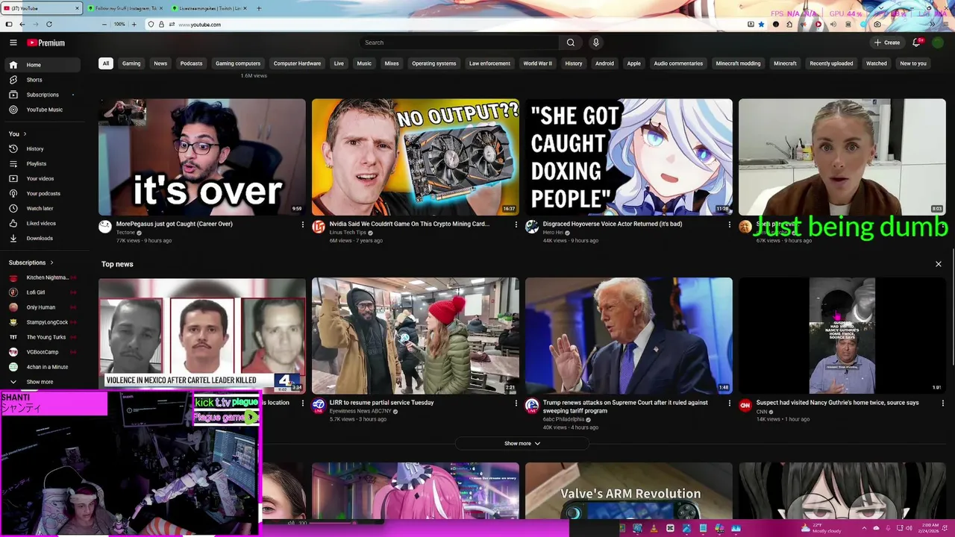Dismiss the Top news shelf
This screenshot has height=537, width=955.
pos(939,264)
